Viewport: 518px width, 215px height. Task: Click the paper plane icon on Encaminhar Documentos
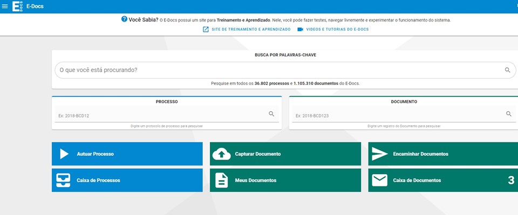(380, 154)
